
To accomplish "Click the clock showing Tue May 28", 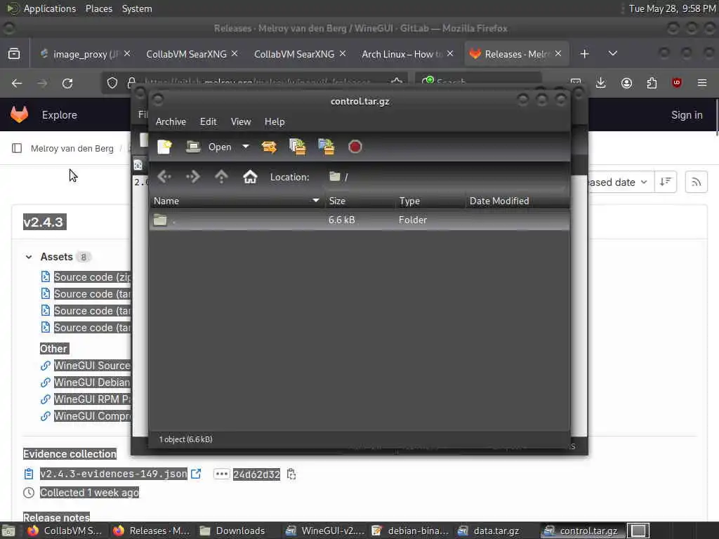I will tap(672, 8).
